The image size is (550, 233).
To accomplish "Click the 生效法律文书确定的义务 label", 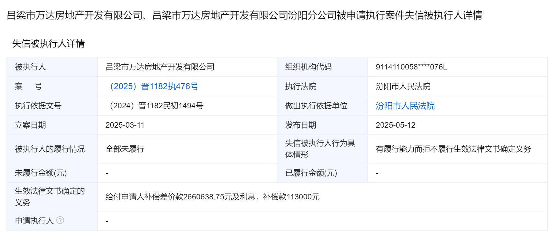I will [x=50, y=196].
